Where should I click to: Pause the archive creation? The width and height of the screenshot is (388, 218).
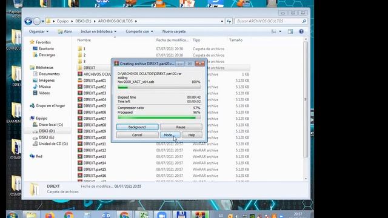tap(181, 127)
